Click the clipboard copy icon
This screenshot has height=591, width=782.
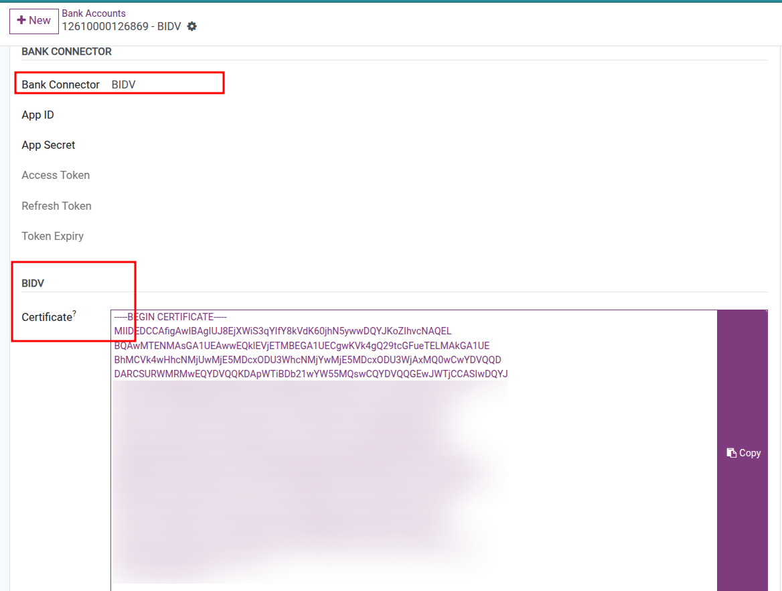731,453
